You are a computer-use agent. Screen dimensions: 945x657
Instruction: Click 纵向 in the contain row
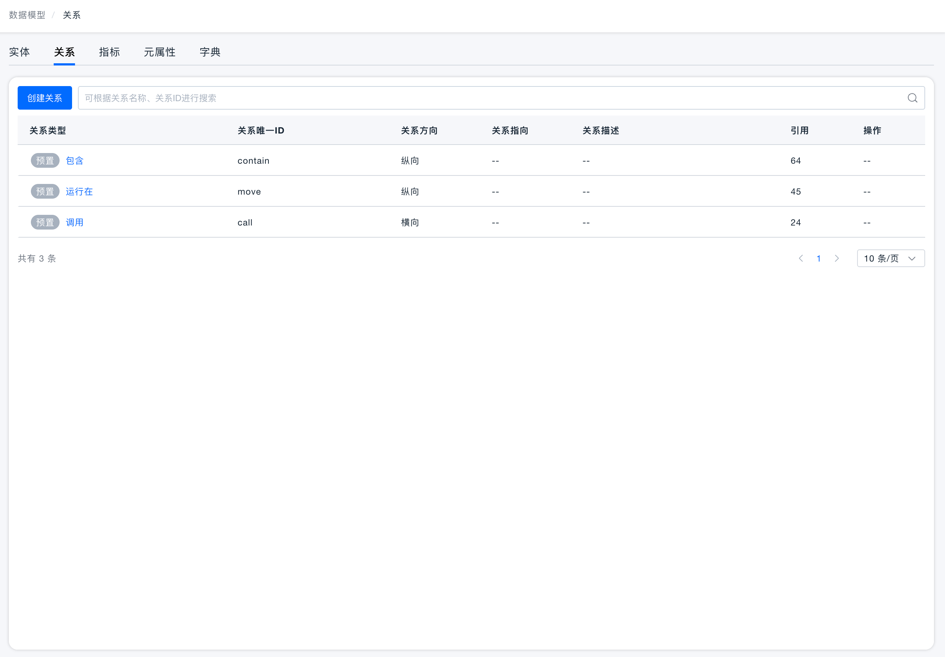(x=410, y=160)
